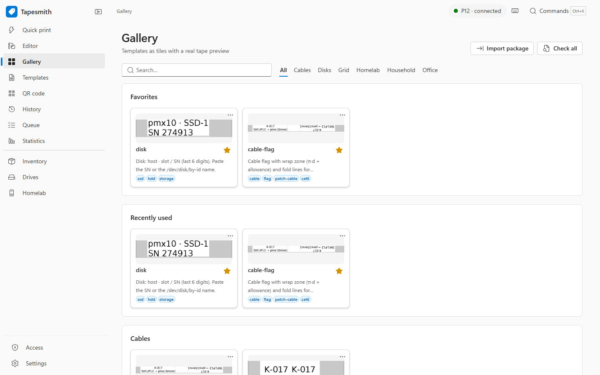Unfavorite the cable-flag tile in Favorites

[x=339, y=150]
